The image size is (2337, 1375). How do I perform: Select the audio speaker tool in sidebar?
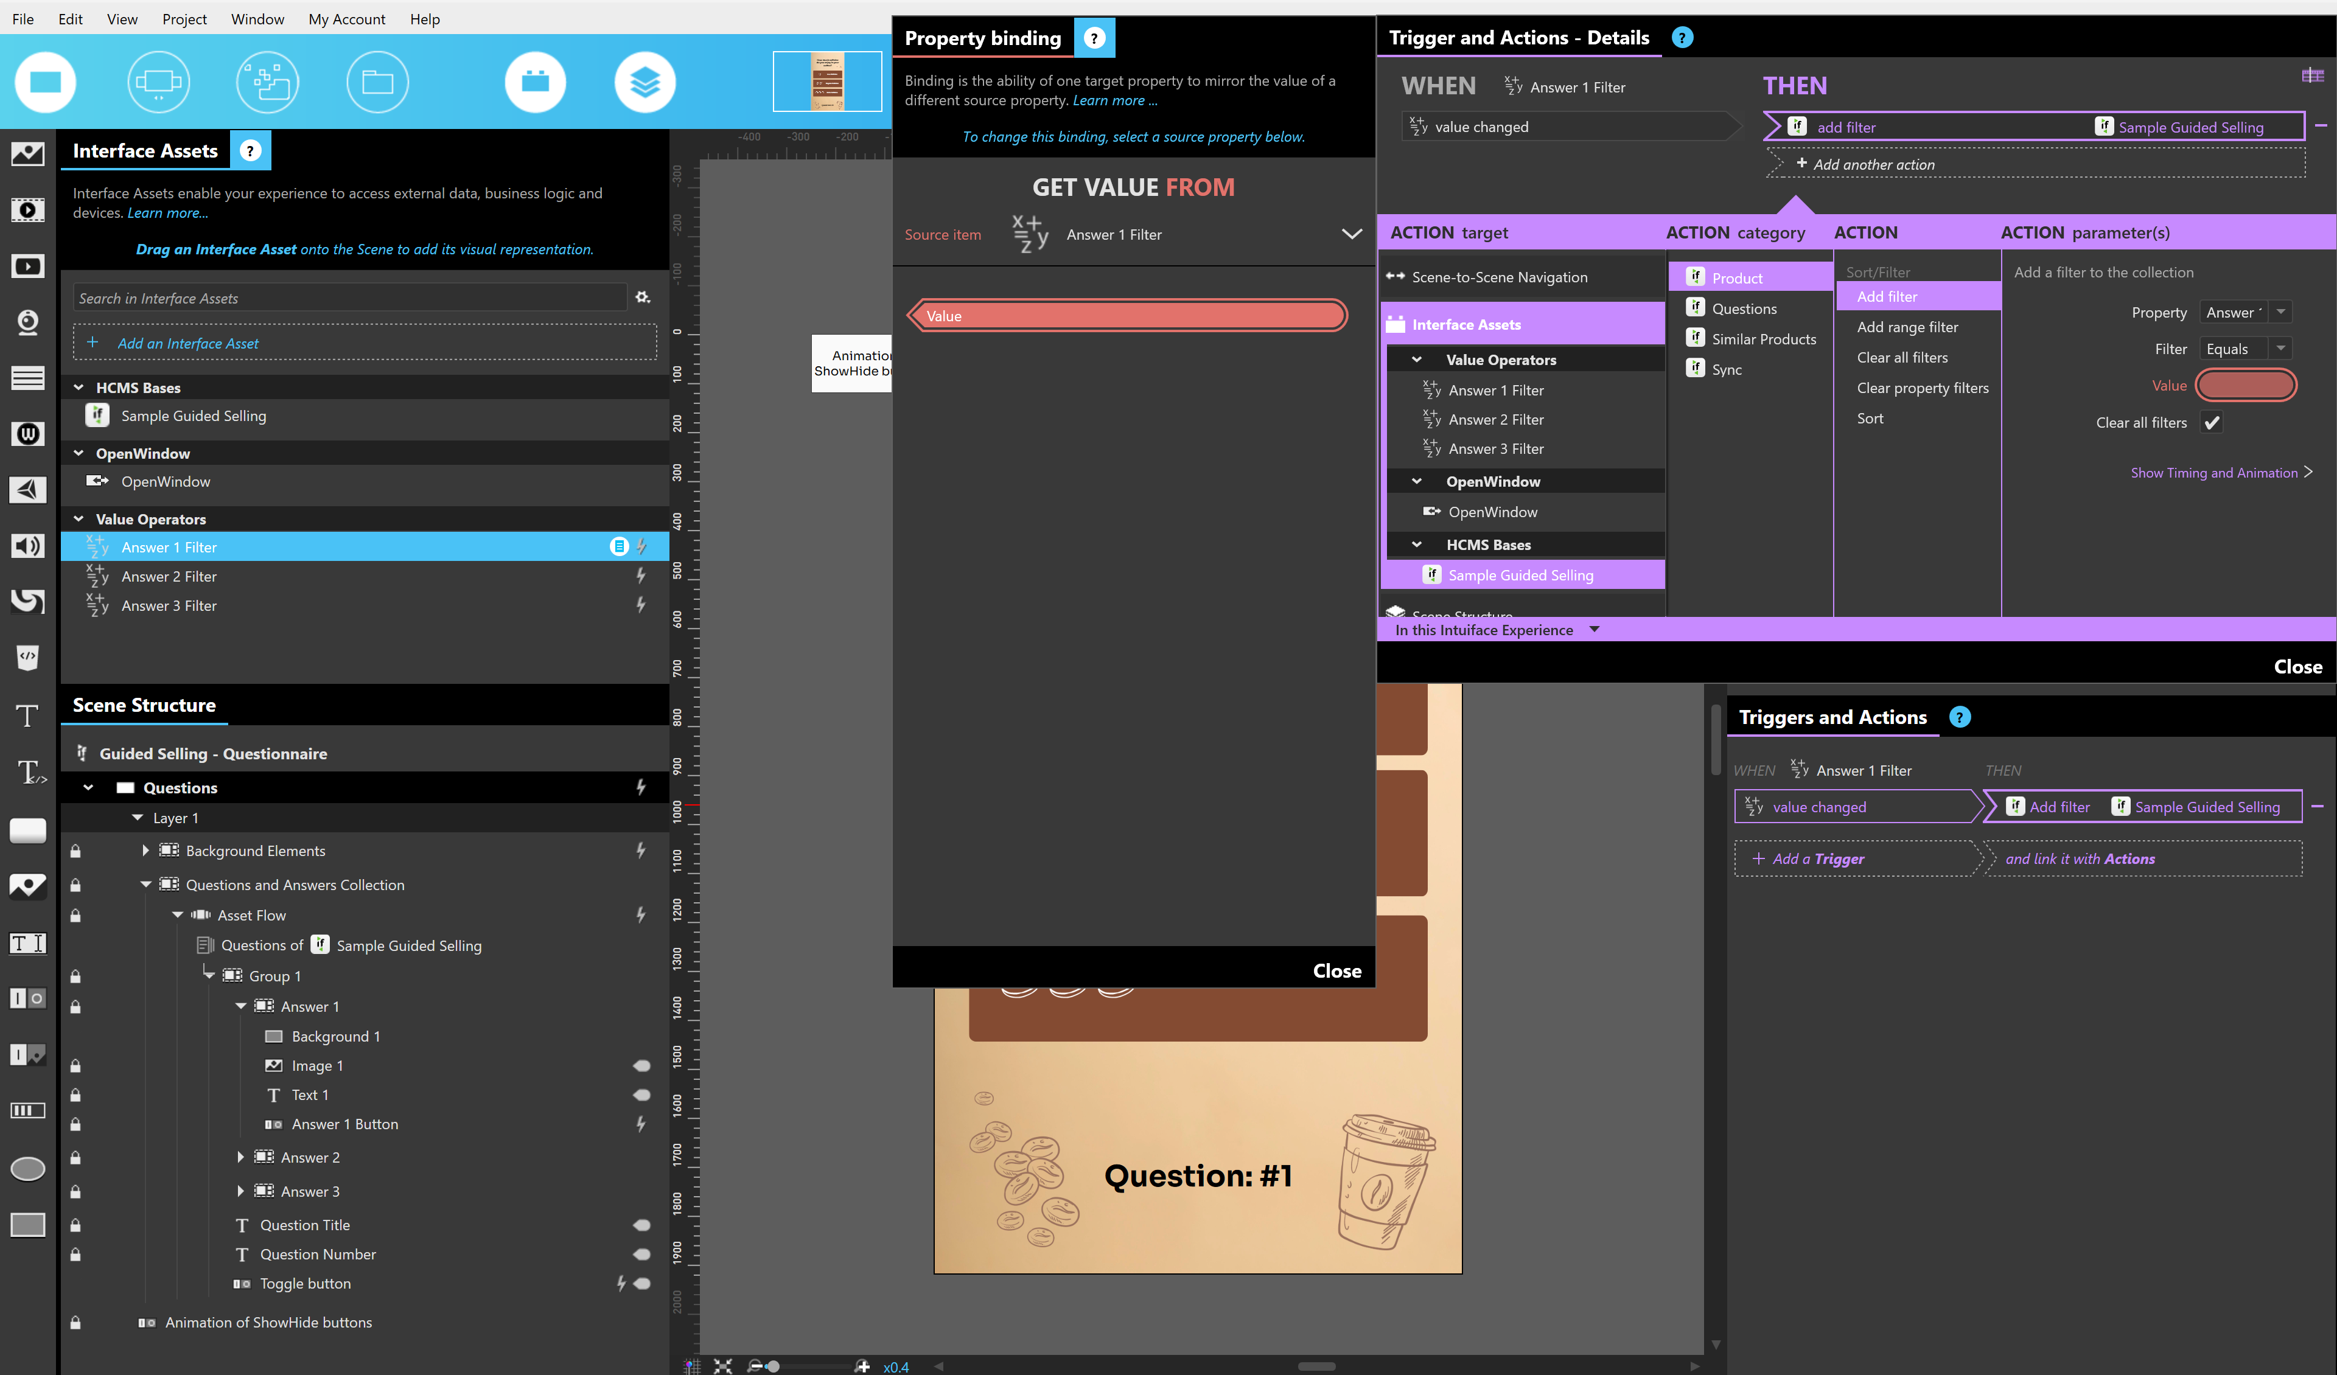click(28, 546)
